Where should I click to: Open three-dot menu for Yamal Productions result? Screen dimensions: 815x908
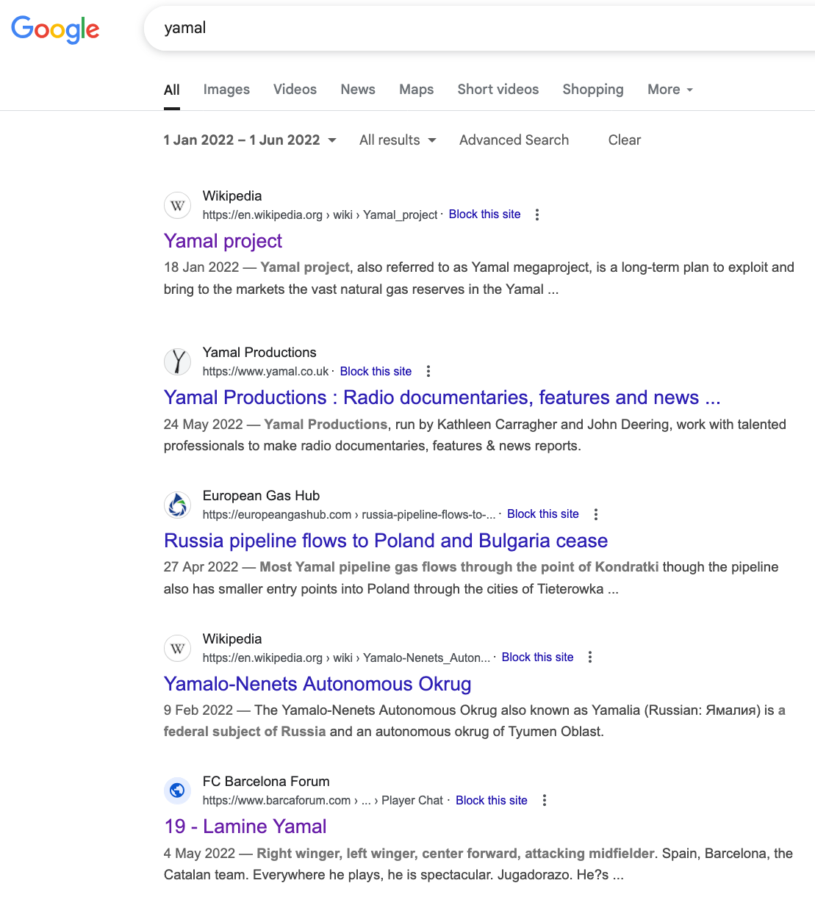pos(428,372)
